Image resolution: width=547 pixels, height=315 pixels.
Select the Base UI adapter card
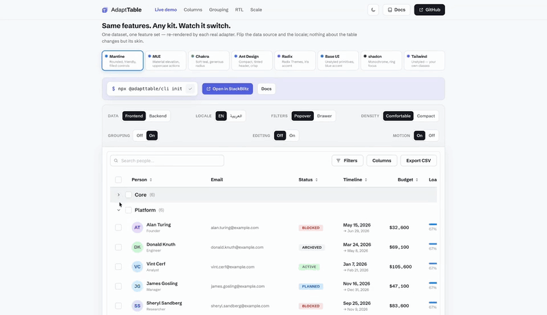pos(338,61)
